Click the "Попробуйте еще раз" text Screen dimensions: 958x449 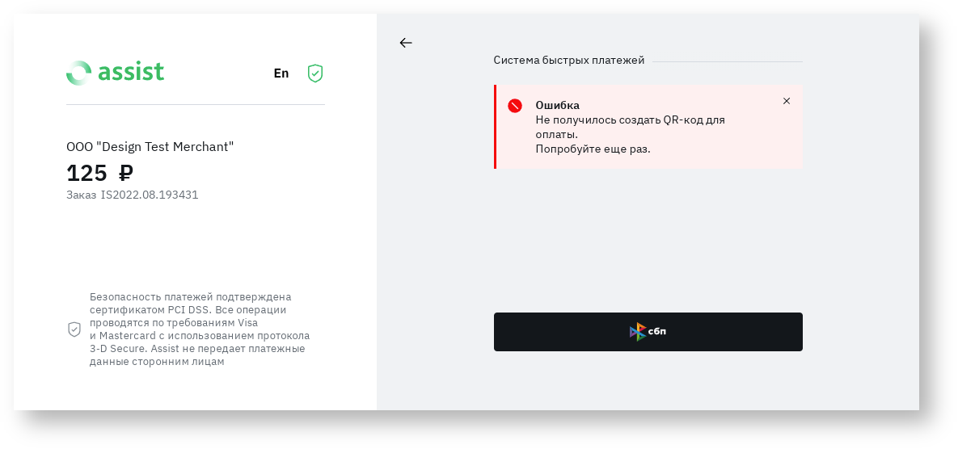point(593,149)
